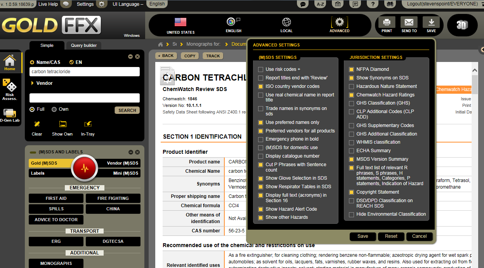
Task: Click the Search button
Action: (x=127, y=110)
